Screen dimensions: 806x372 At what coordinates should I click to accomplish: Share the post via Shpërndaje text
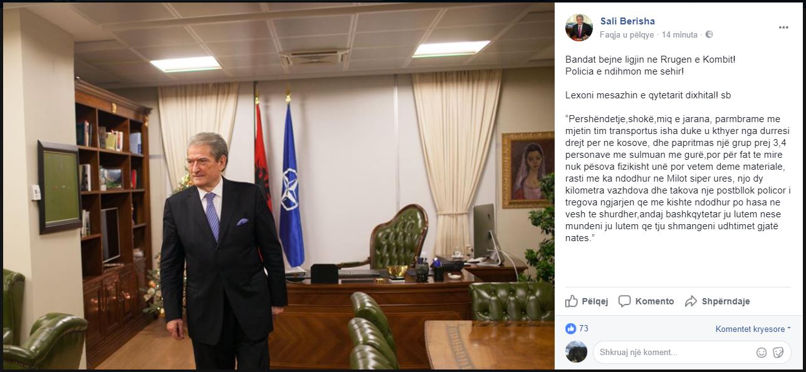pyautogui.click(x=726, y=301)
